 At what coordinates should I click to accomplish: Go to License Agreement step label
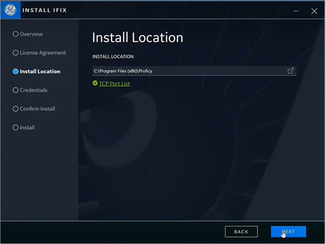pos(43,53)
